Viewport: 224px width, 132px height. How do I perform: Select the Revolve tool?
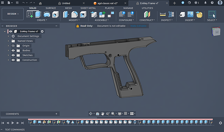tap(47, 15)
